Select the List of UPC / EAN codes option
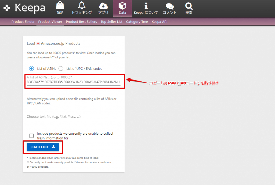The image size is (275, 185). 61,69
